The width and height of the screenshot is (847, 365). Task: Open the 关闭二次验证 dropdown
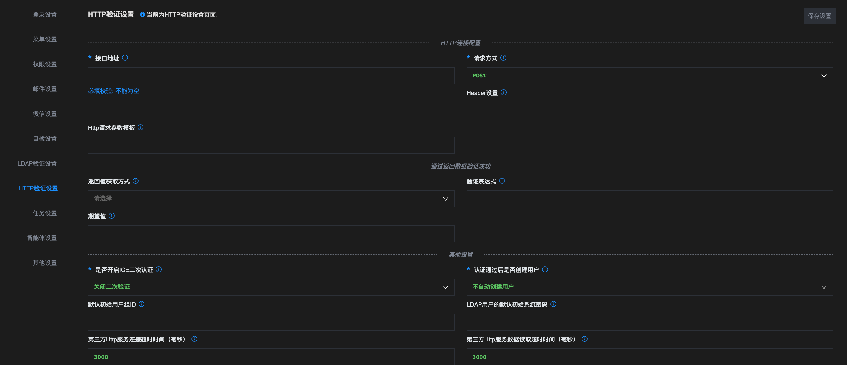(271, 287)
